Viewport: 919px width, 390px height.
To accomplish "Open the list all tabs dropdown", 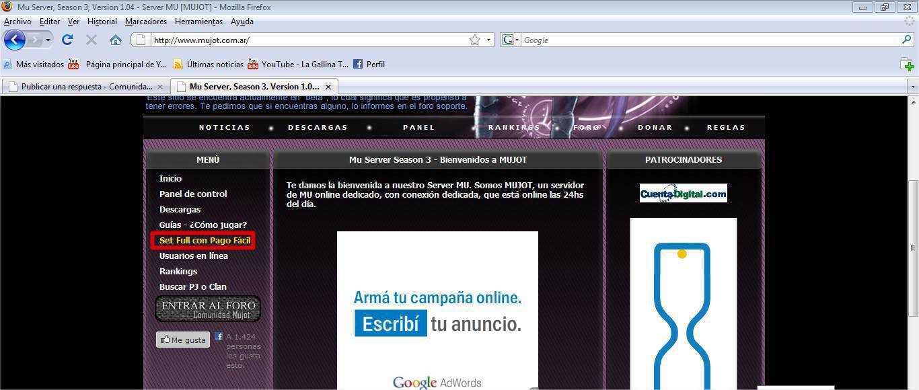I will pos(912,87).
